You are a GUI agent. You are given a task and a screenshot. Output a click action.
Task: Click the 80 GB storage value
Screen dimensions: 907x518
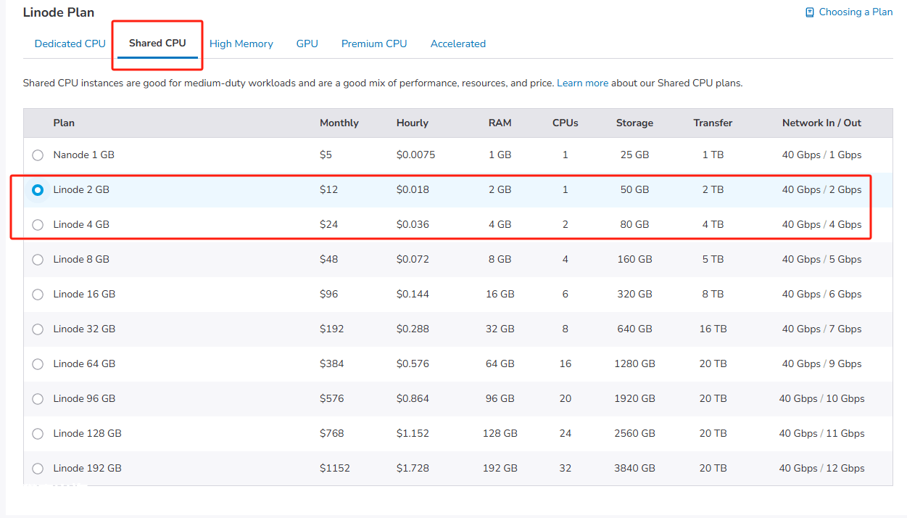point(634,224)
